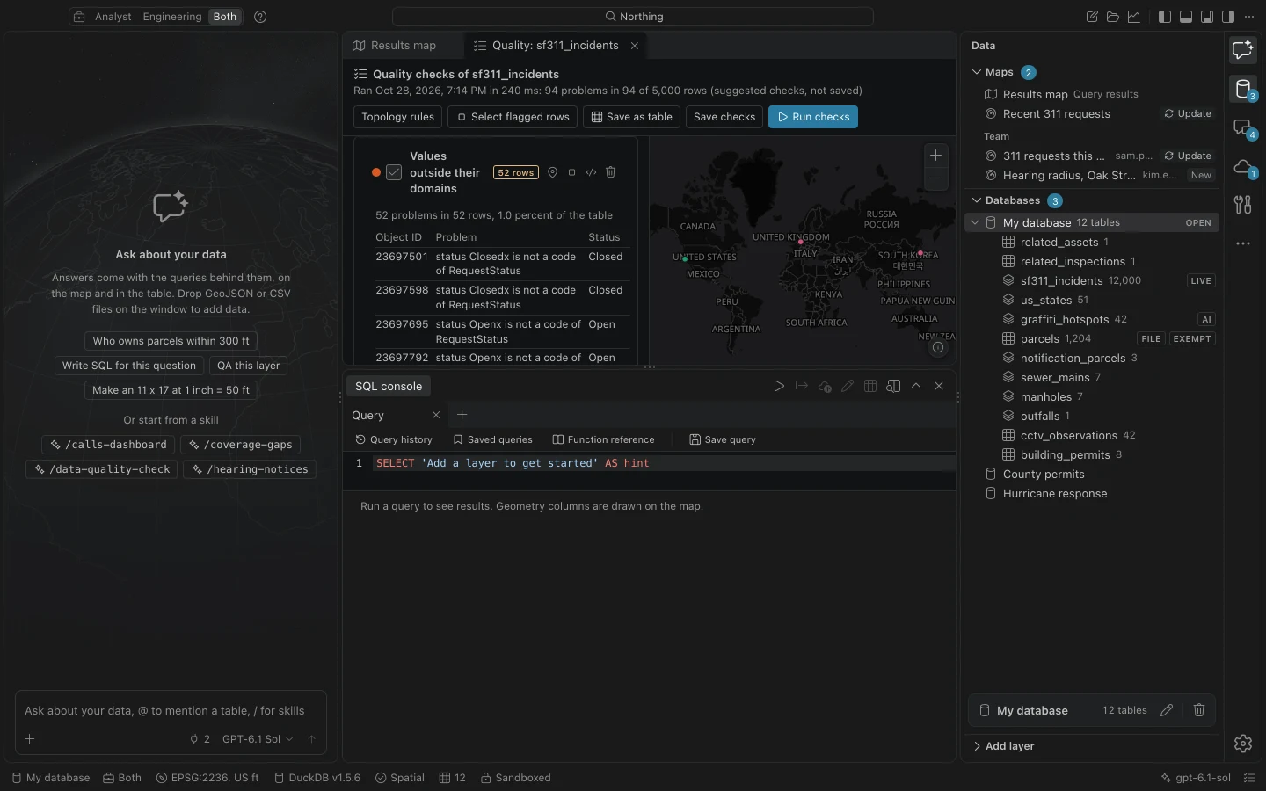Select the Both mode option

click(x=225, y=17)
